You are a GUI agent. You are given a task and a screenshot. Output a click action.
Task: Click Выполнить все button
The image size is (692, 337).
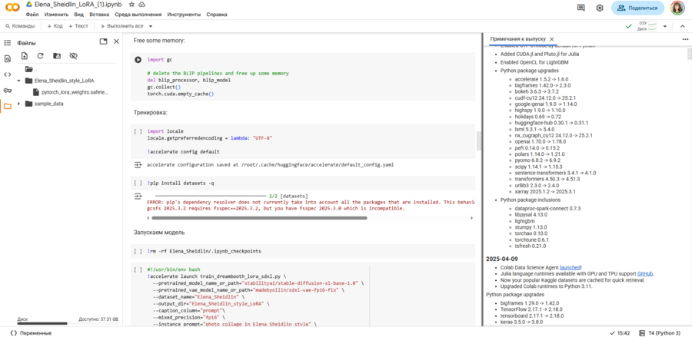click(123, 26)
